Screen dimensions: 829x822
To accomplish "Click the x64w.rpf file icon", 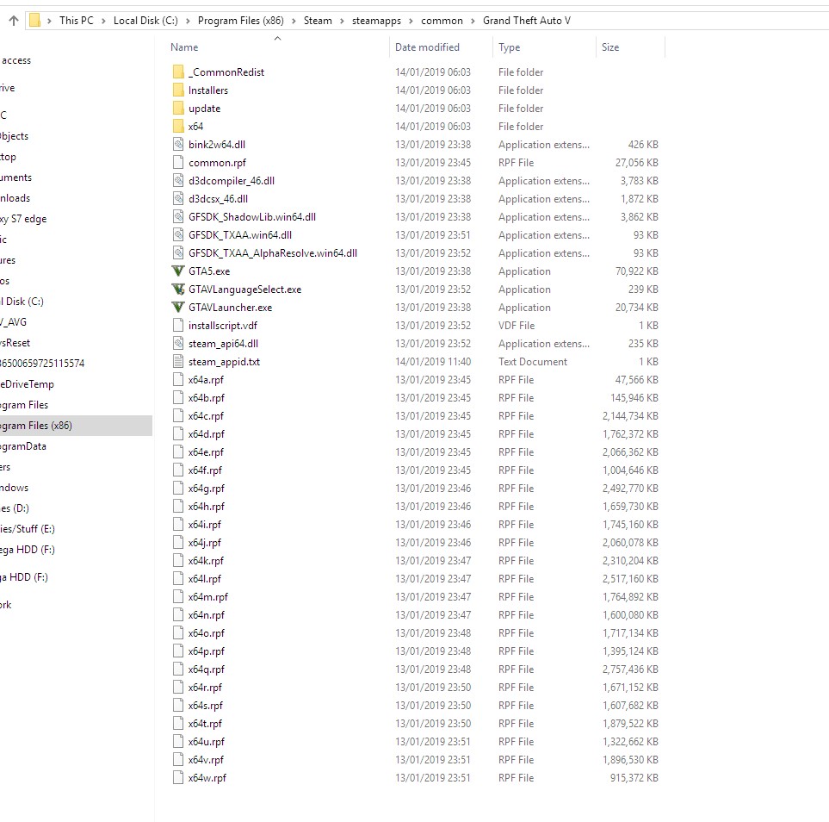I will point(179,777).
